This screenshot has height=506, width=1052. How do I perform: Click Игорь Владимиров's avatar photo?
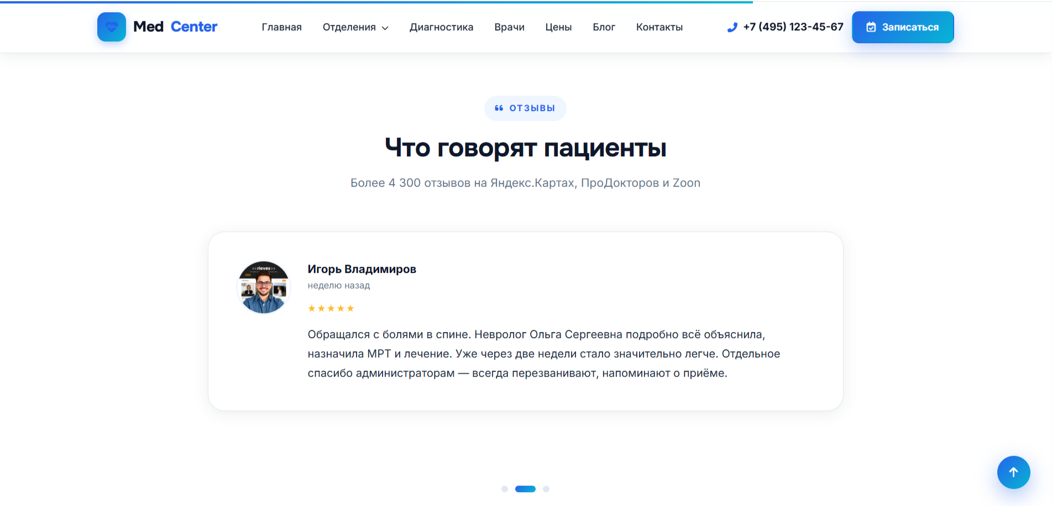tap(264, 287)
